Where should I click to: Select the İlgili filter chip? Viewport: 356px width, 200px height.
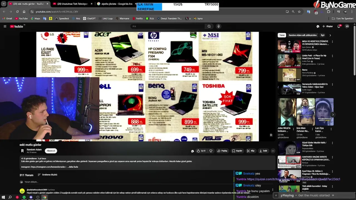[x=323, y=35]
